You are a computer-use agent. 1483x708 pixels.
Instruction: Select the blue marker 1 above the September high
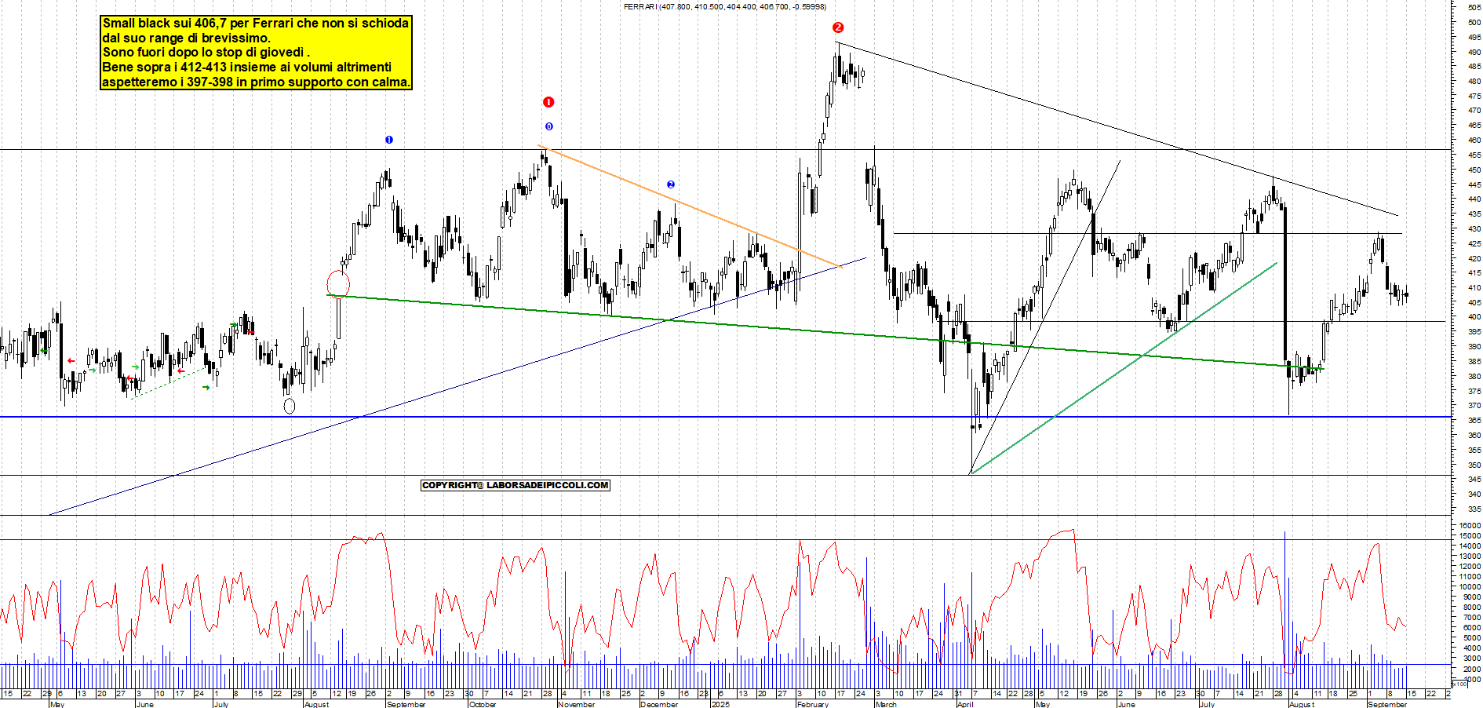pyautogui.click(x=389, y=140)
